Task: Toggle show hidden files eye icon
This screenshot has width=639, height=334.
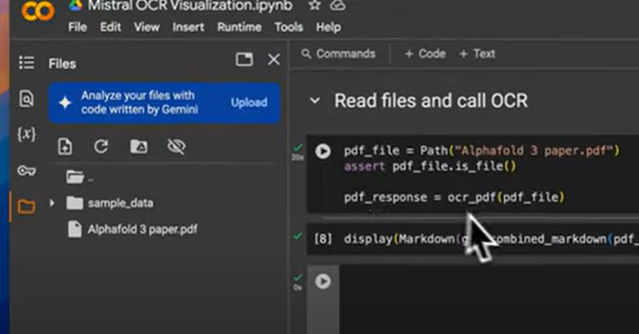Action: click(176, 147)
